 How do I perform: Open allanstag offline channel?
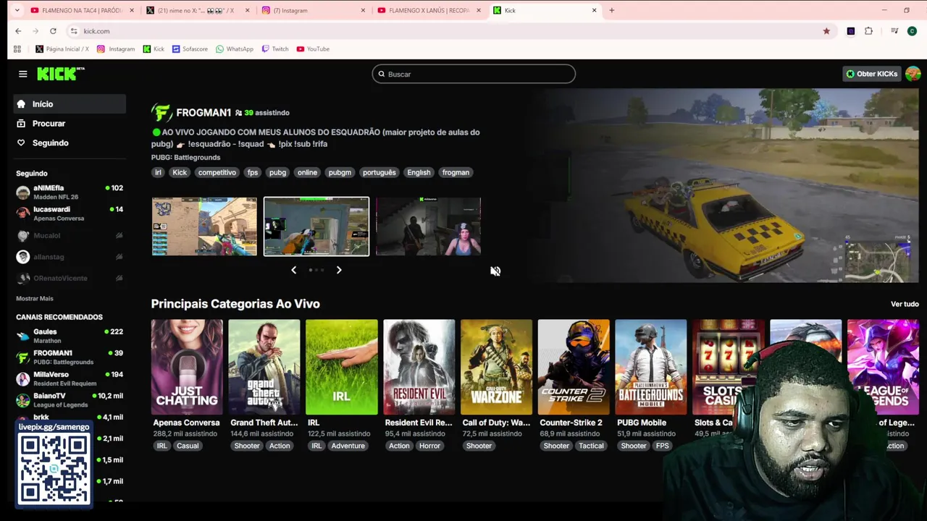[x=70, y=257]
